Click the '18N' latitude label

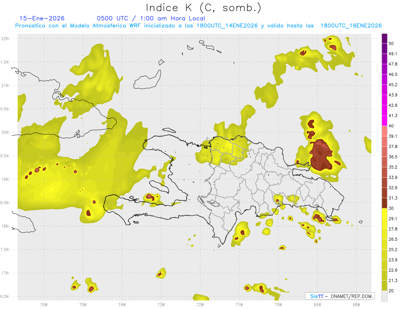point(5,226)
